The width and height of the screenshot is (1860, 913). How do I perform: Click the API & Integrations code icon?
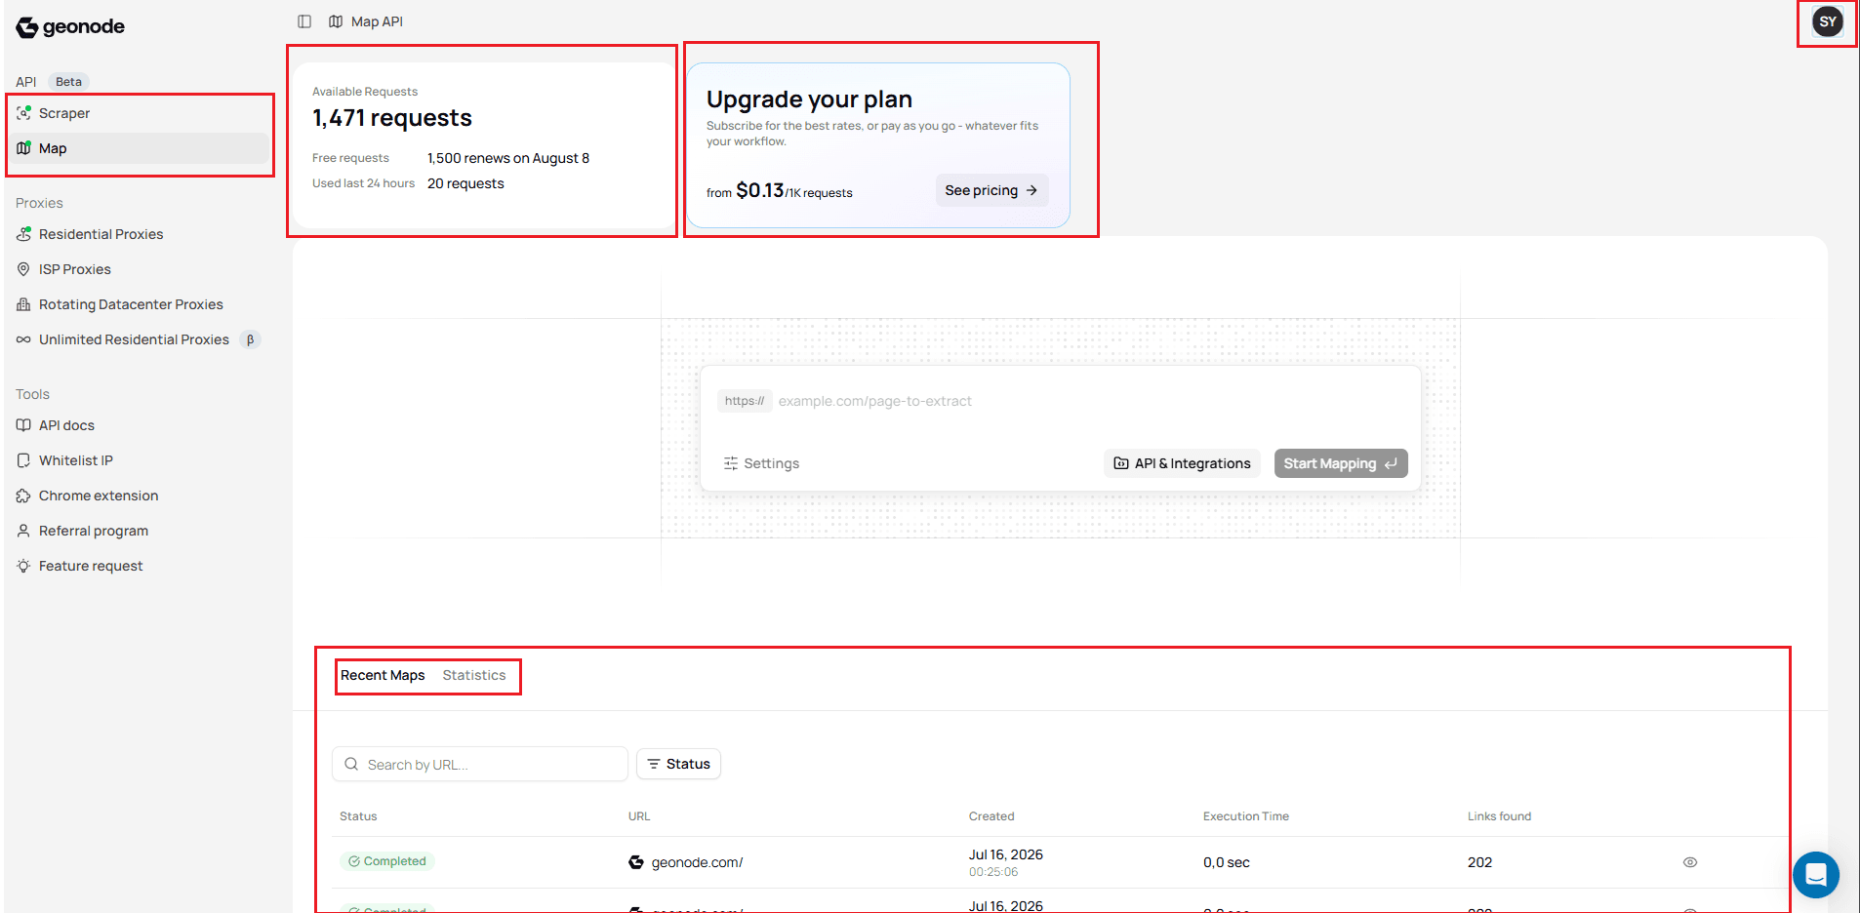click(x=1121, y=463)
